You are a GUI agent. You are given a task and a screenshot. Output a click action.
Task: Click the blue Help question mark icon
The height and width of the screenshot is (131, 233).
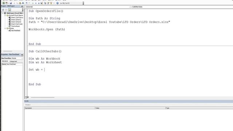pos(58,3)
